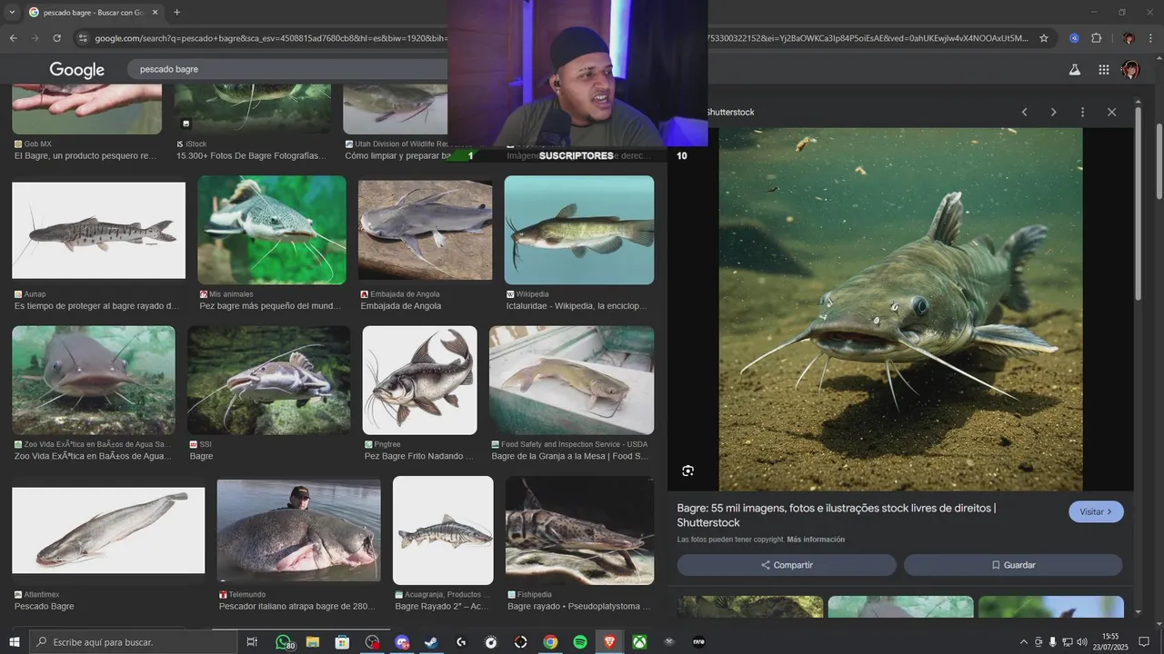
Task: Open the volume control in system tray
Action: click(x=1082, y=642)
